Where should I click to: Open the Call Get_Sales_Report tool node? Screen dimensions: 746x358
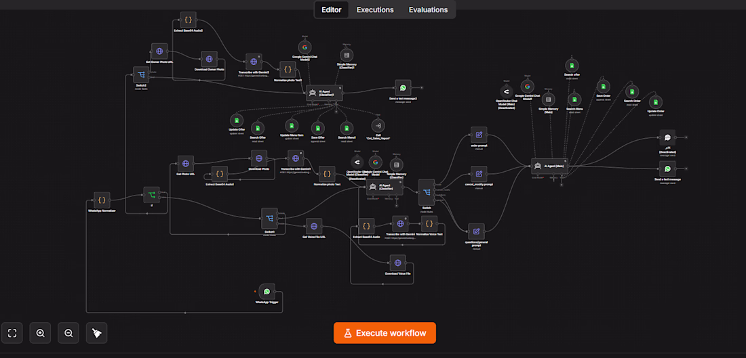[x=378, y=125]
